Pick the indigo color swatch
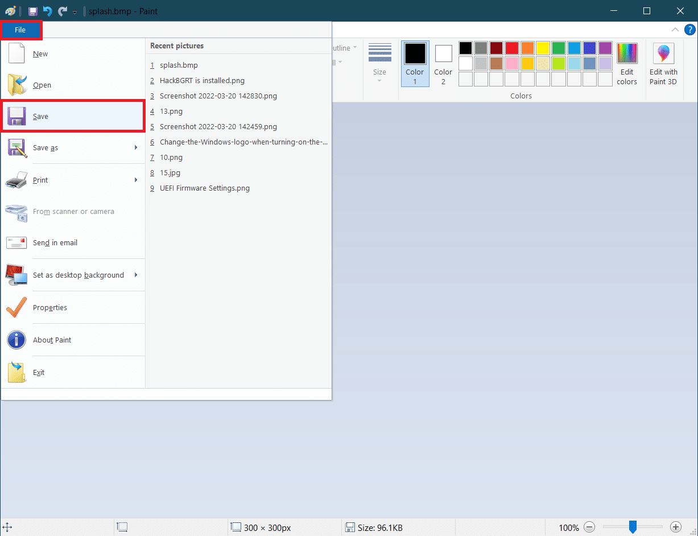 coord(589,48)
